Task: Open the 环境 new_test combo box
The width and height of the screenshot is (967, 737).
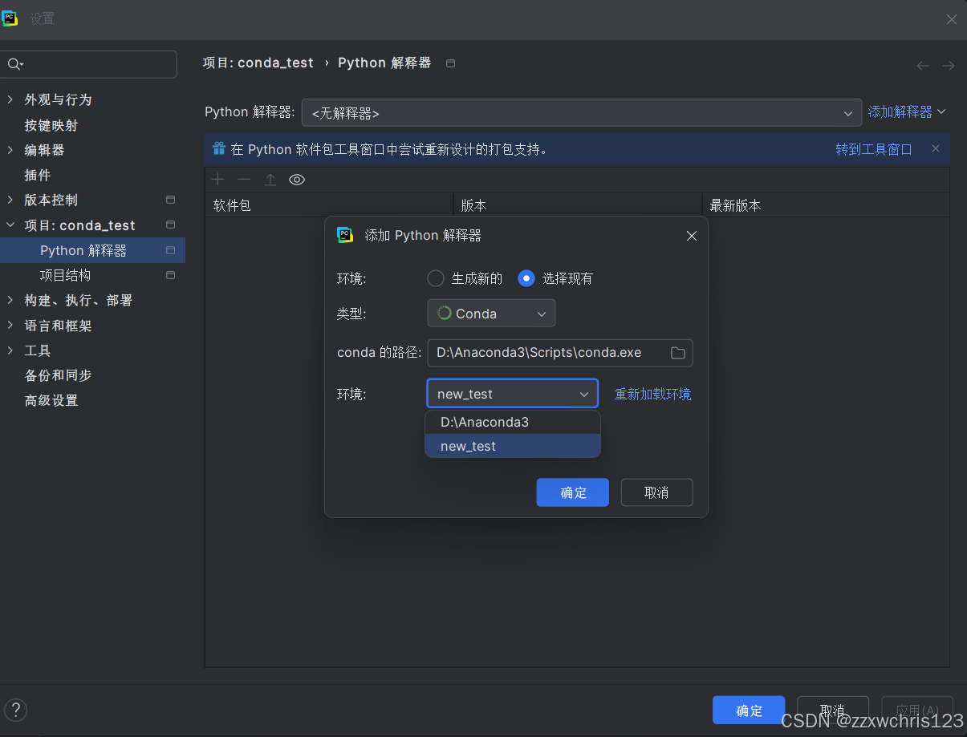Action: [x=513, y=394]
